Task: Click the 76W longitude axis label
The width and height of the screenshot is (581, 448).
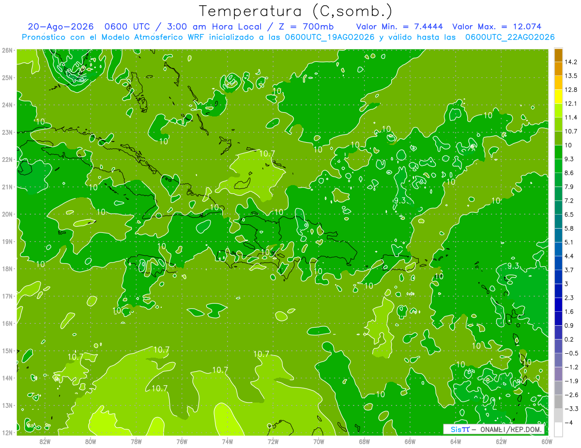Action: point(182,442)
